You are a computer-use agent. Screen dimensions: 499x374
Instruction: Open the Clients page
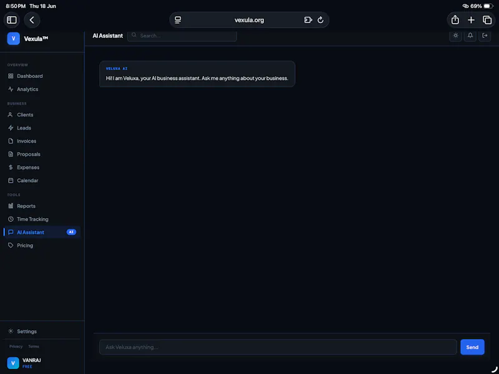pos(42,115)
